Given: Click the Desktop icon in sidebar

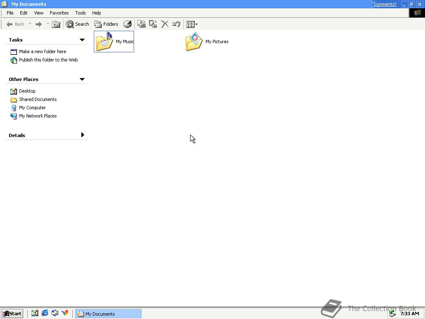Looking at the screenshot, I should (14, 91).
